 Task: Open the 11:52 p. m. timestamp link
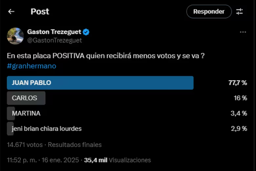tap(43, 160)
